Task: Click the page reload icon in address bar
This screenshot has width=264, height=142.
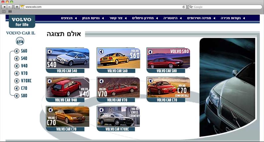Action: 184,7
